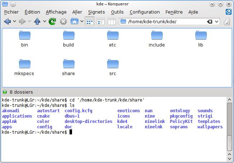Click the Up parent folder arrow
Screen dimensions: 234x163
point(37,21)
